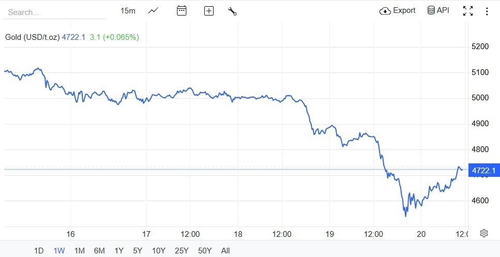Open the 15m interval dropdown
This screenshot has height=257, width=500.
coord(128,10)
